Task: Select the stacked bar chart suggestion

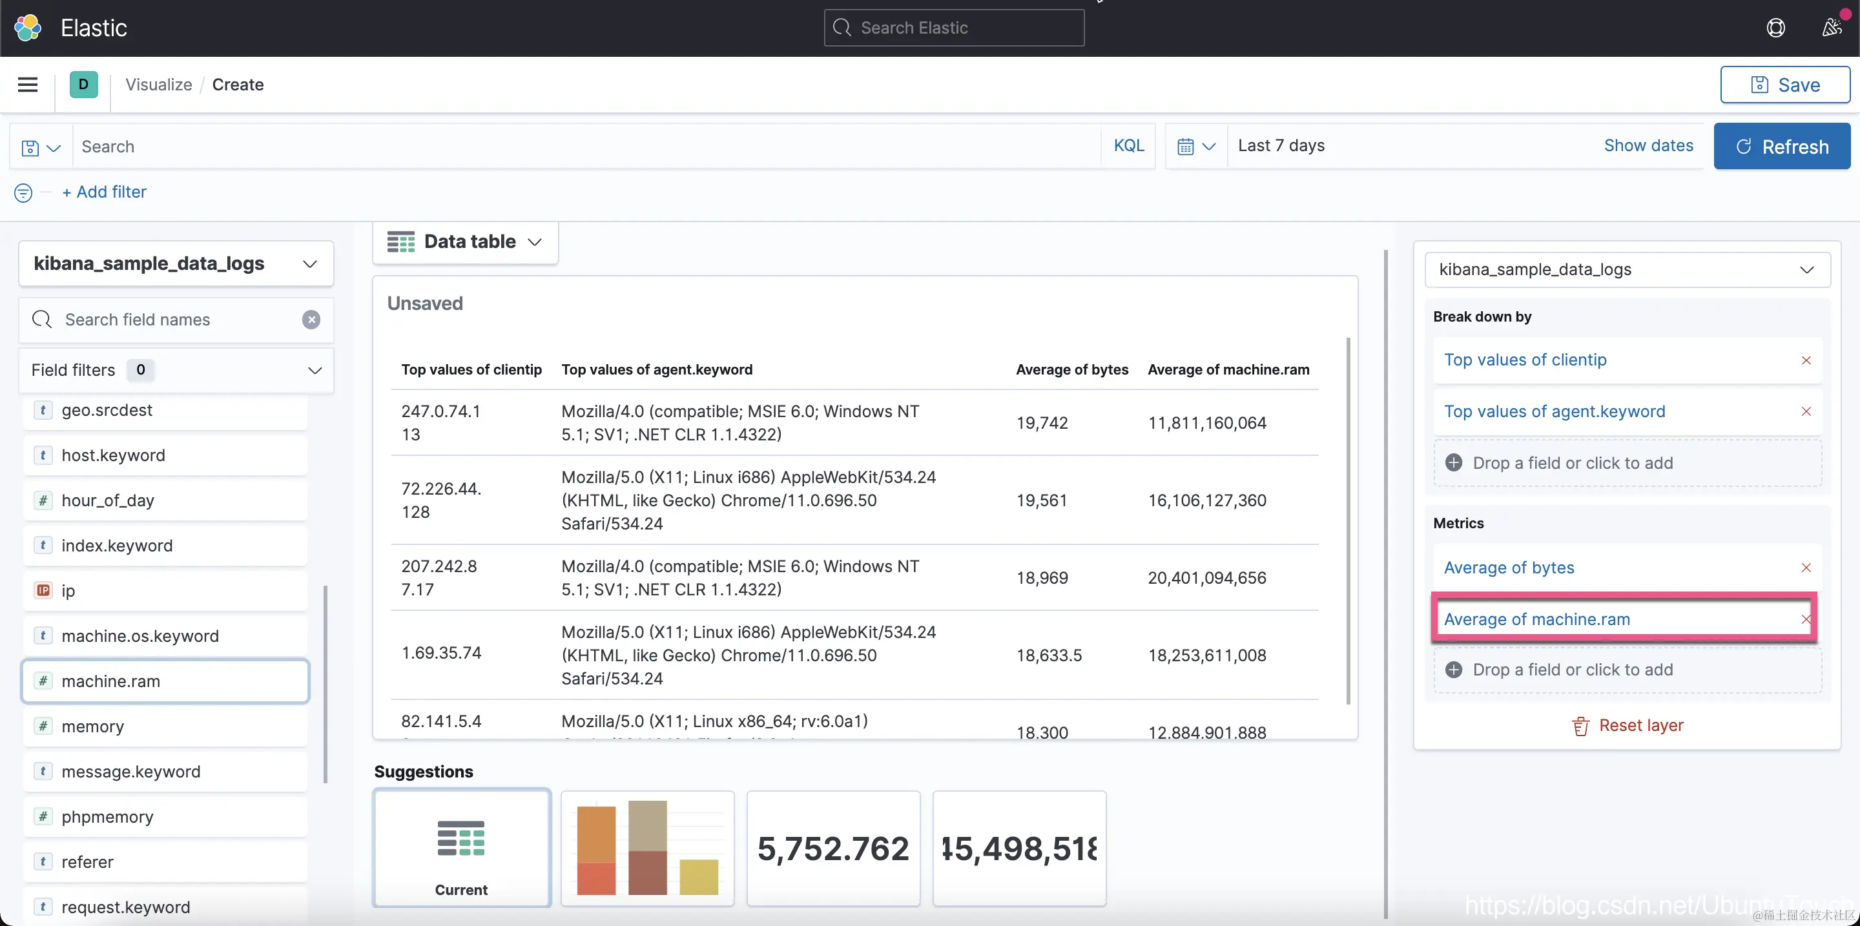Action: (x=647, y=847)
